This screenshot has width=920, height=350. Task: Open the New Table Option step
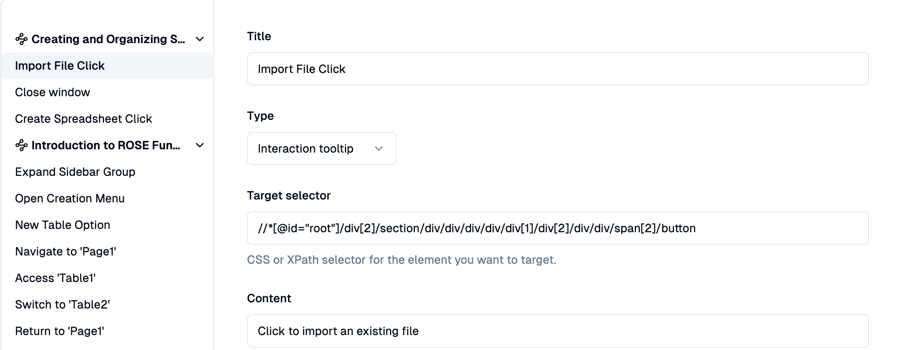[107, 225]
